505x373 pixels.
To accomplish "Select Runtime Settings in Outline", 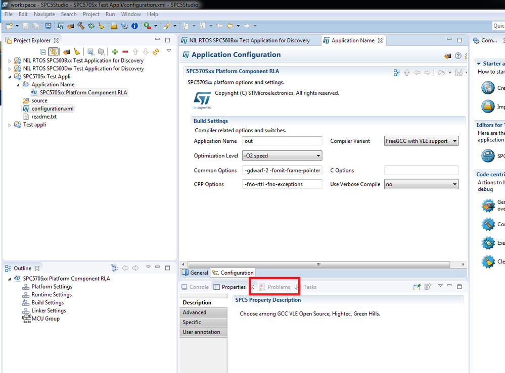I will tap(47, 295).
